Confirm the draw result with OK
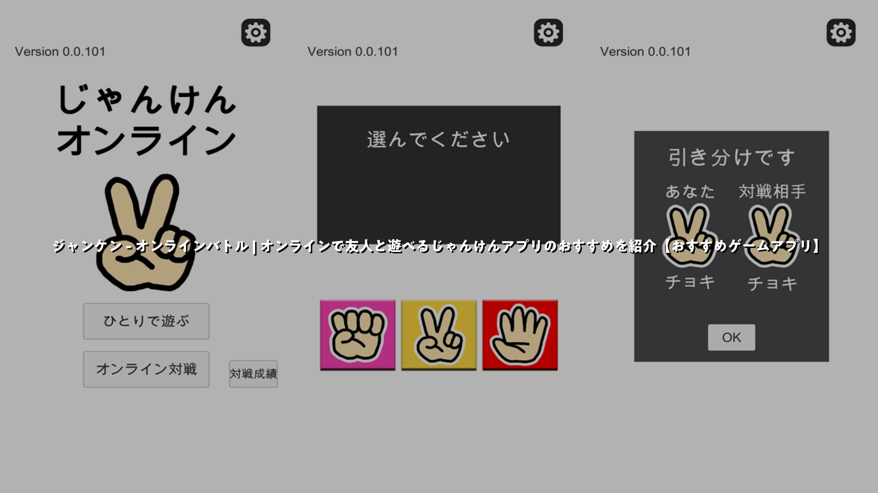 [731, 337]
